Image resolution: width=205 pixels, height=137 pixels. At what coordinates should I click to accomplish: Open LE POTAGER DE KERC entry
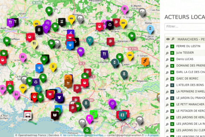(x=191, y=111)
